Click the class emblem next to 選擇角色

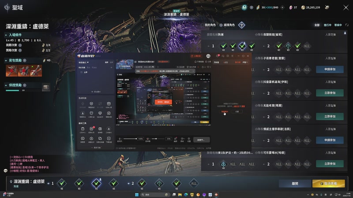tap(241, 25)
